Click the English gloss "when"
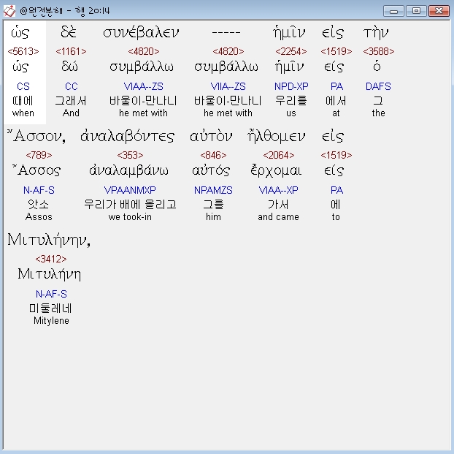The image size is (454, 454). pos(23,113)
